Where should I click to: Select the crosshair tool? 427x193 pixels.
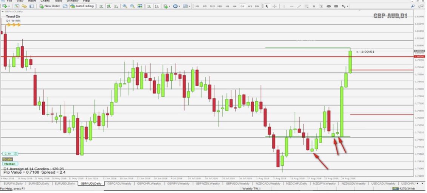274,6
